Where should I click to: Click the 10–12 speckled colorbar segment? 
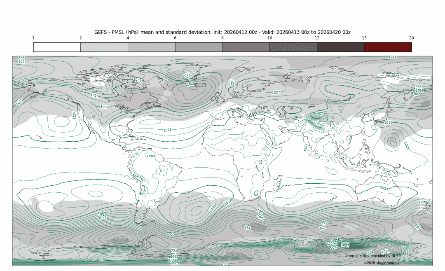click(293, 47)
